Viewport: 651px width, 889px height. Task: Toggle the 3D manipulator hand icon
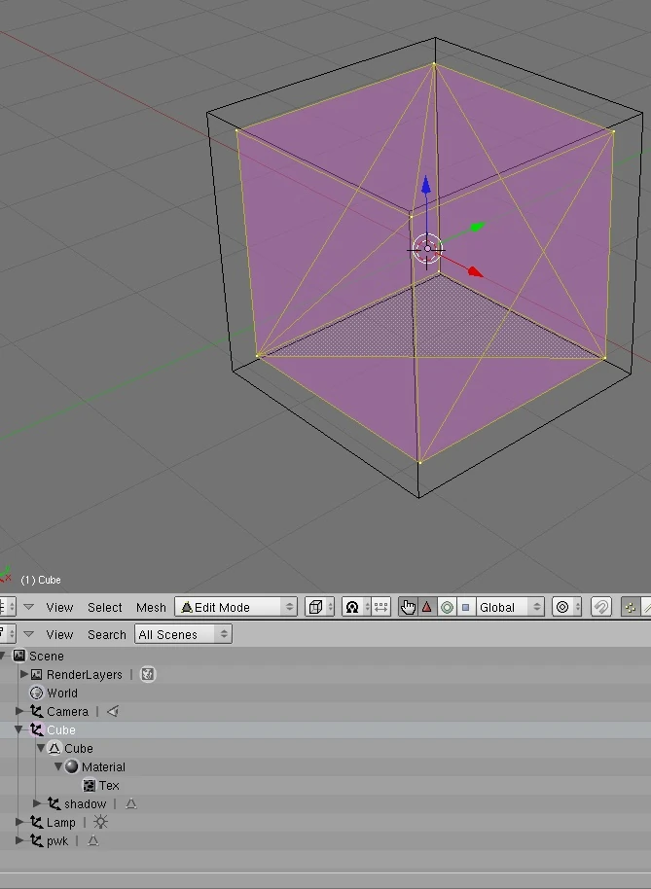(x=408, y=607)
